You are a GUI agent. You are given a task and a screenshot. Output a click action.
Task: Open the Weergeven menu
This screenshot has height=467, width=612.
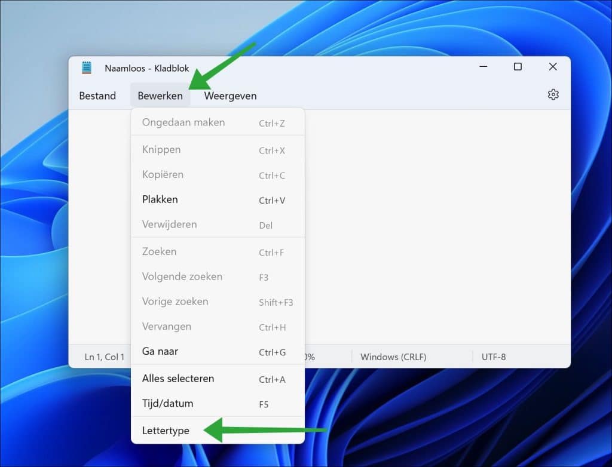coord(230,96)
